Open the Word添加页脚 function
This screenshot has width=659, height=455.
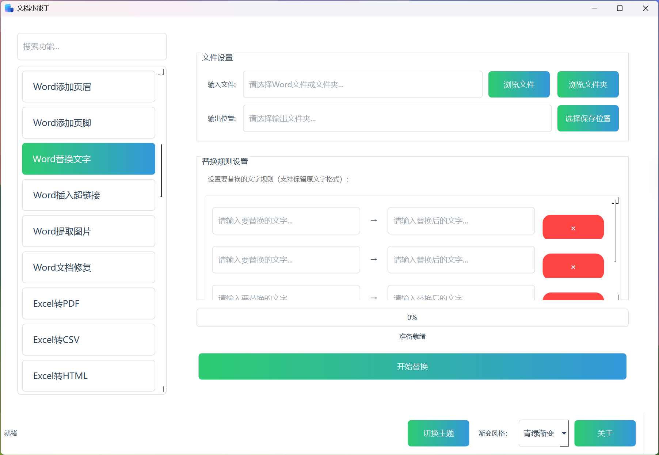88,123
